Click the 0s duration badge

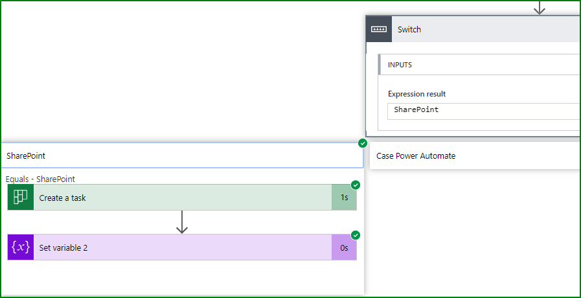click(344, 247)
